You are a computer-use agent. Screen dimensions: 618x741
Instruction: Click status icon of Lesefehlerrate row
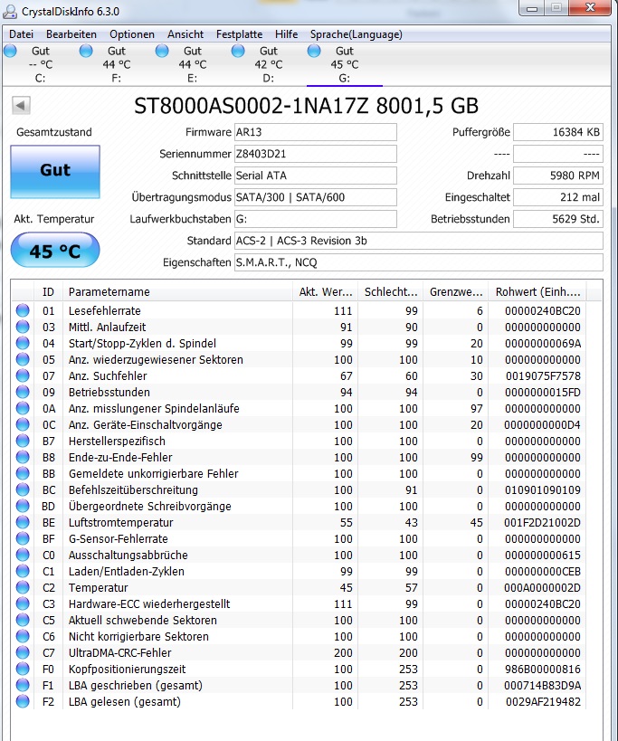click(x=23, y=310)
